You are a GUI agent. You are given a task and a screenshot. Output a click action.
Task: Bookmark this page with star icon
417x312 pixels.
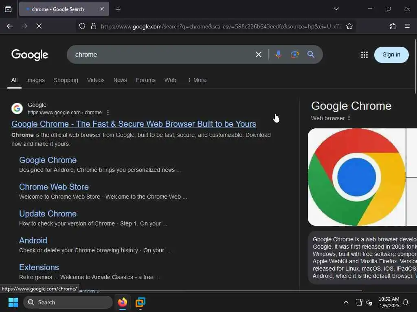(349, 26)
